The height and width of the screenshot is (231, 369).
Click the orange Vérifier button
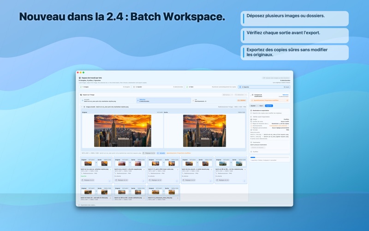click(242, 100)
